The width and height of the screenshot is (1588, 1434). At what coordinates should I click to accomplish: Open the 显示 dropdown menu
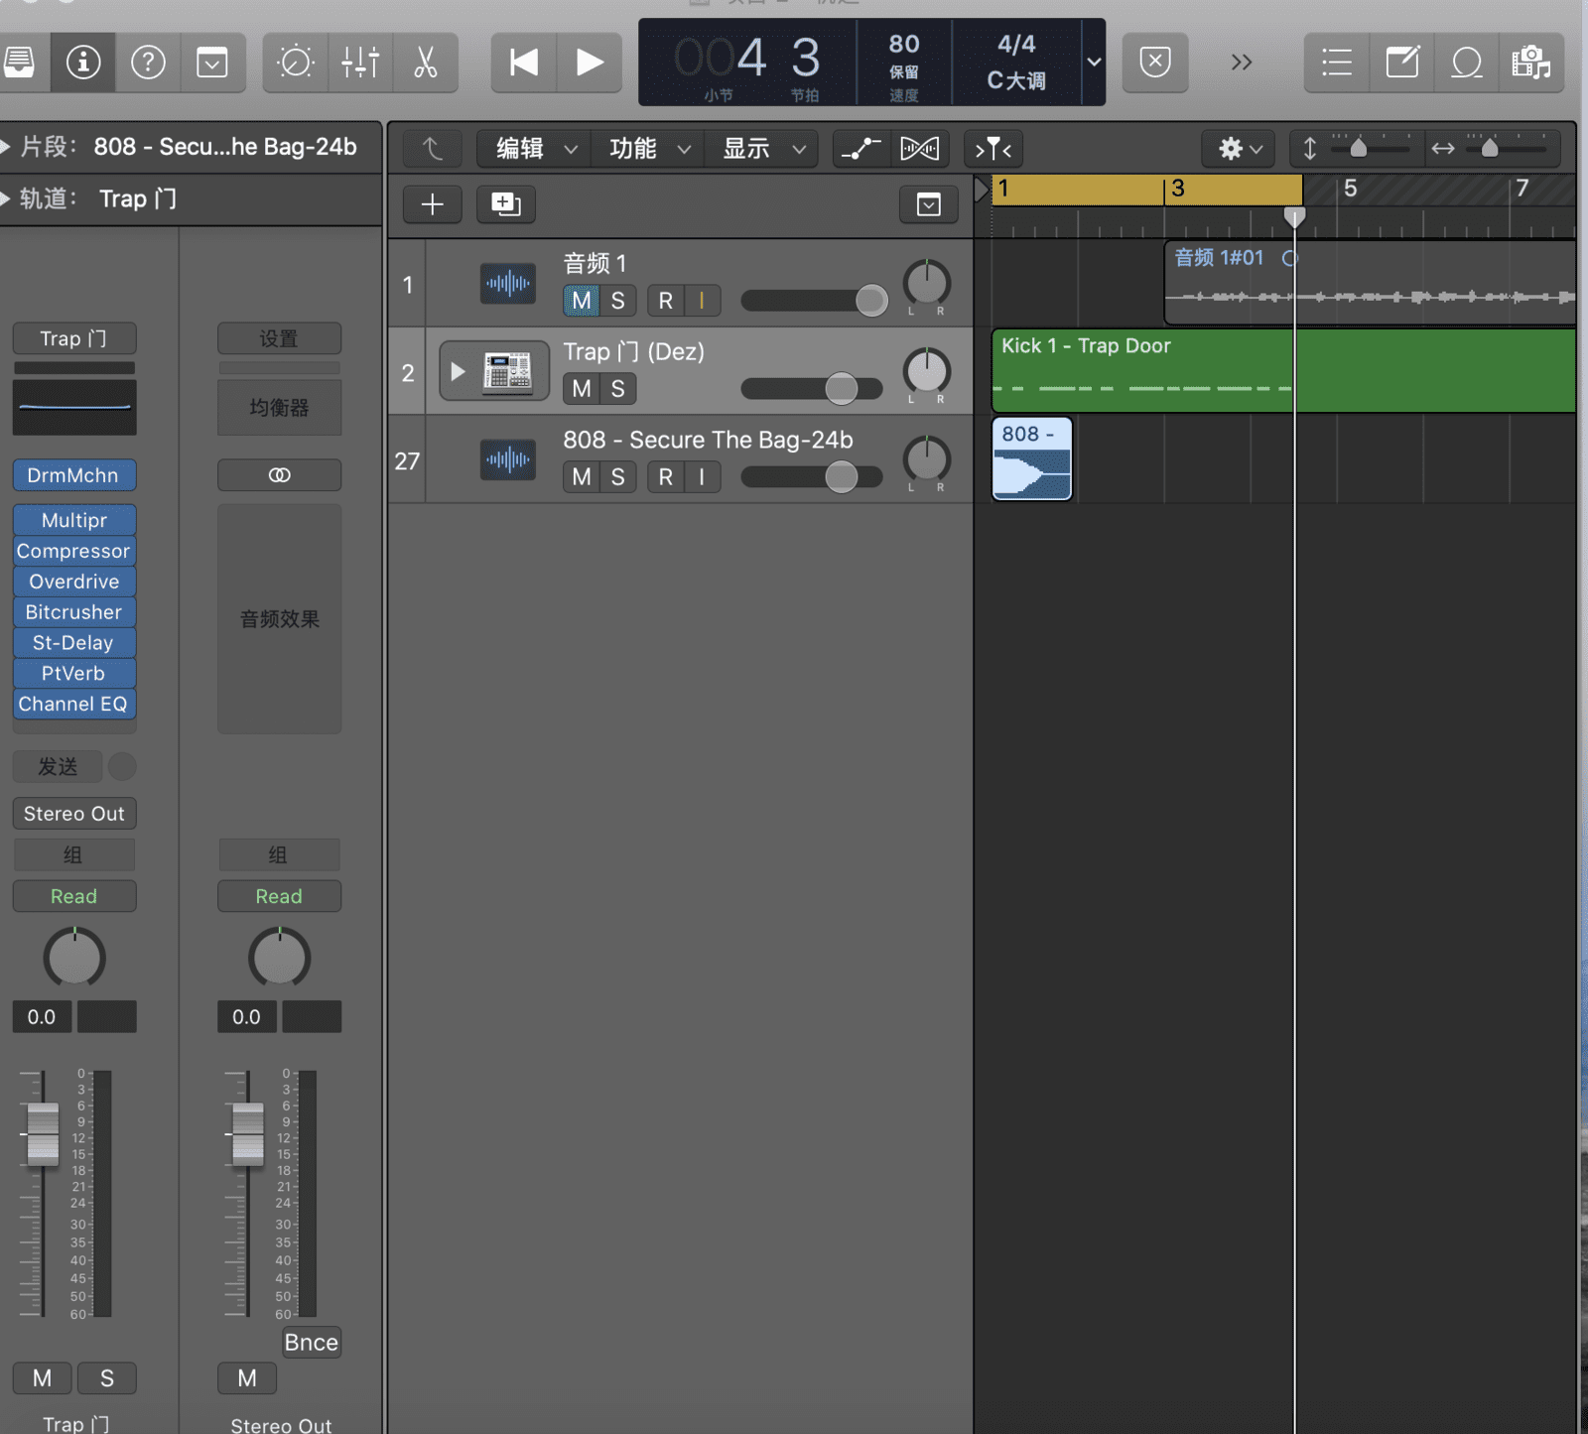pyautogui.click(x=762, y=149)
